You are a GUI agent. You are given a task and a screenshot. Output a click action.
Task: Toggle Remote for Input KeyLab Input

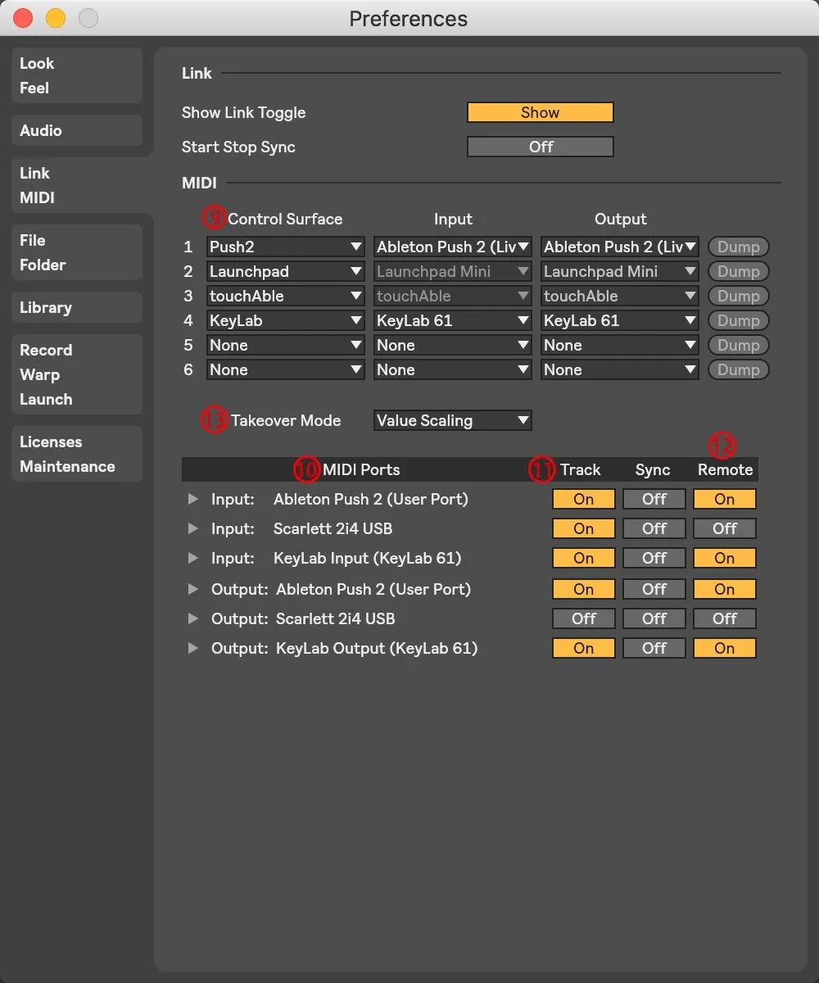point(725,558)
